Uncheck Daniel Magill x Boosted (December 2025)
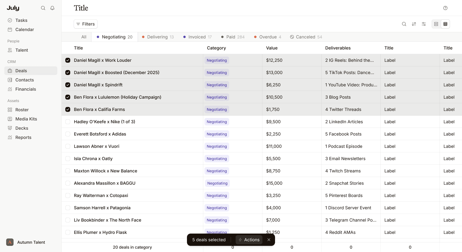462x252 pixels. [68, 73]
